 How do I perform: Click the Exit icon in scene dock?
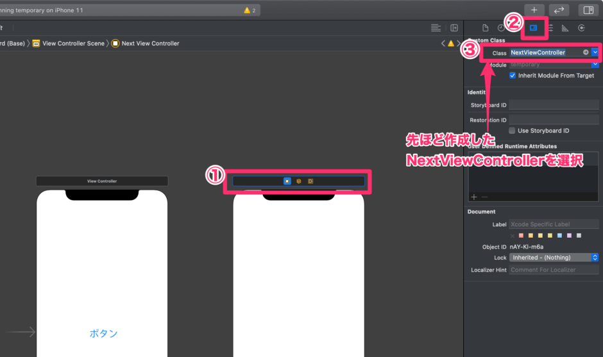[310, 181]
